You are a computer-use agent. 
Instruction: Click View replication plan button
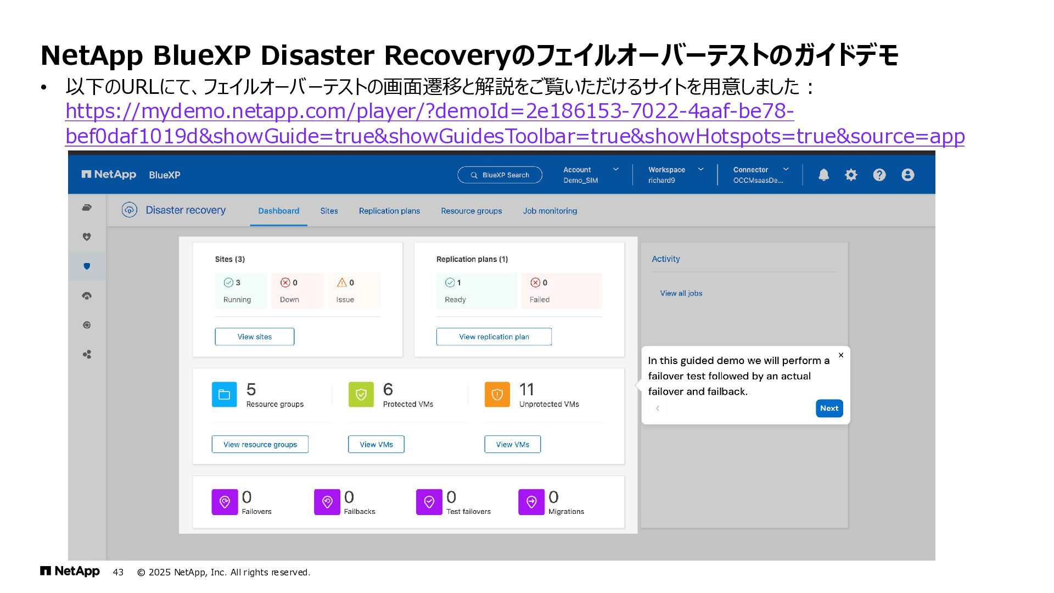(494, 337)
